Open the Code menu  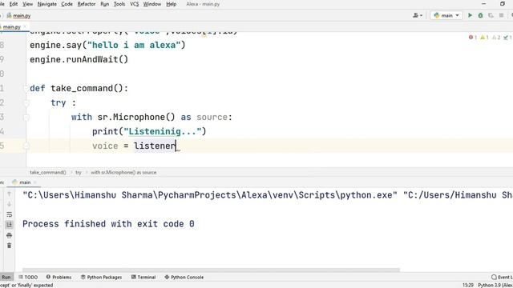pos(67,4)
